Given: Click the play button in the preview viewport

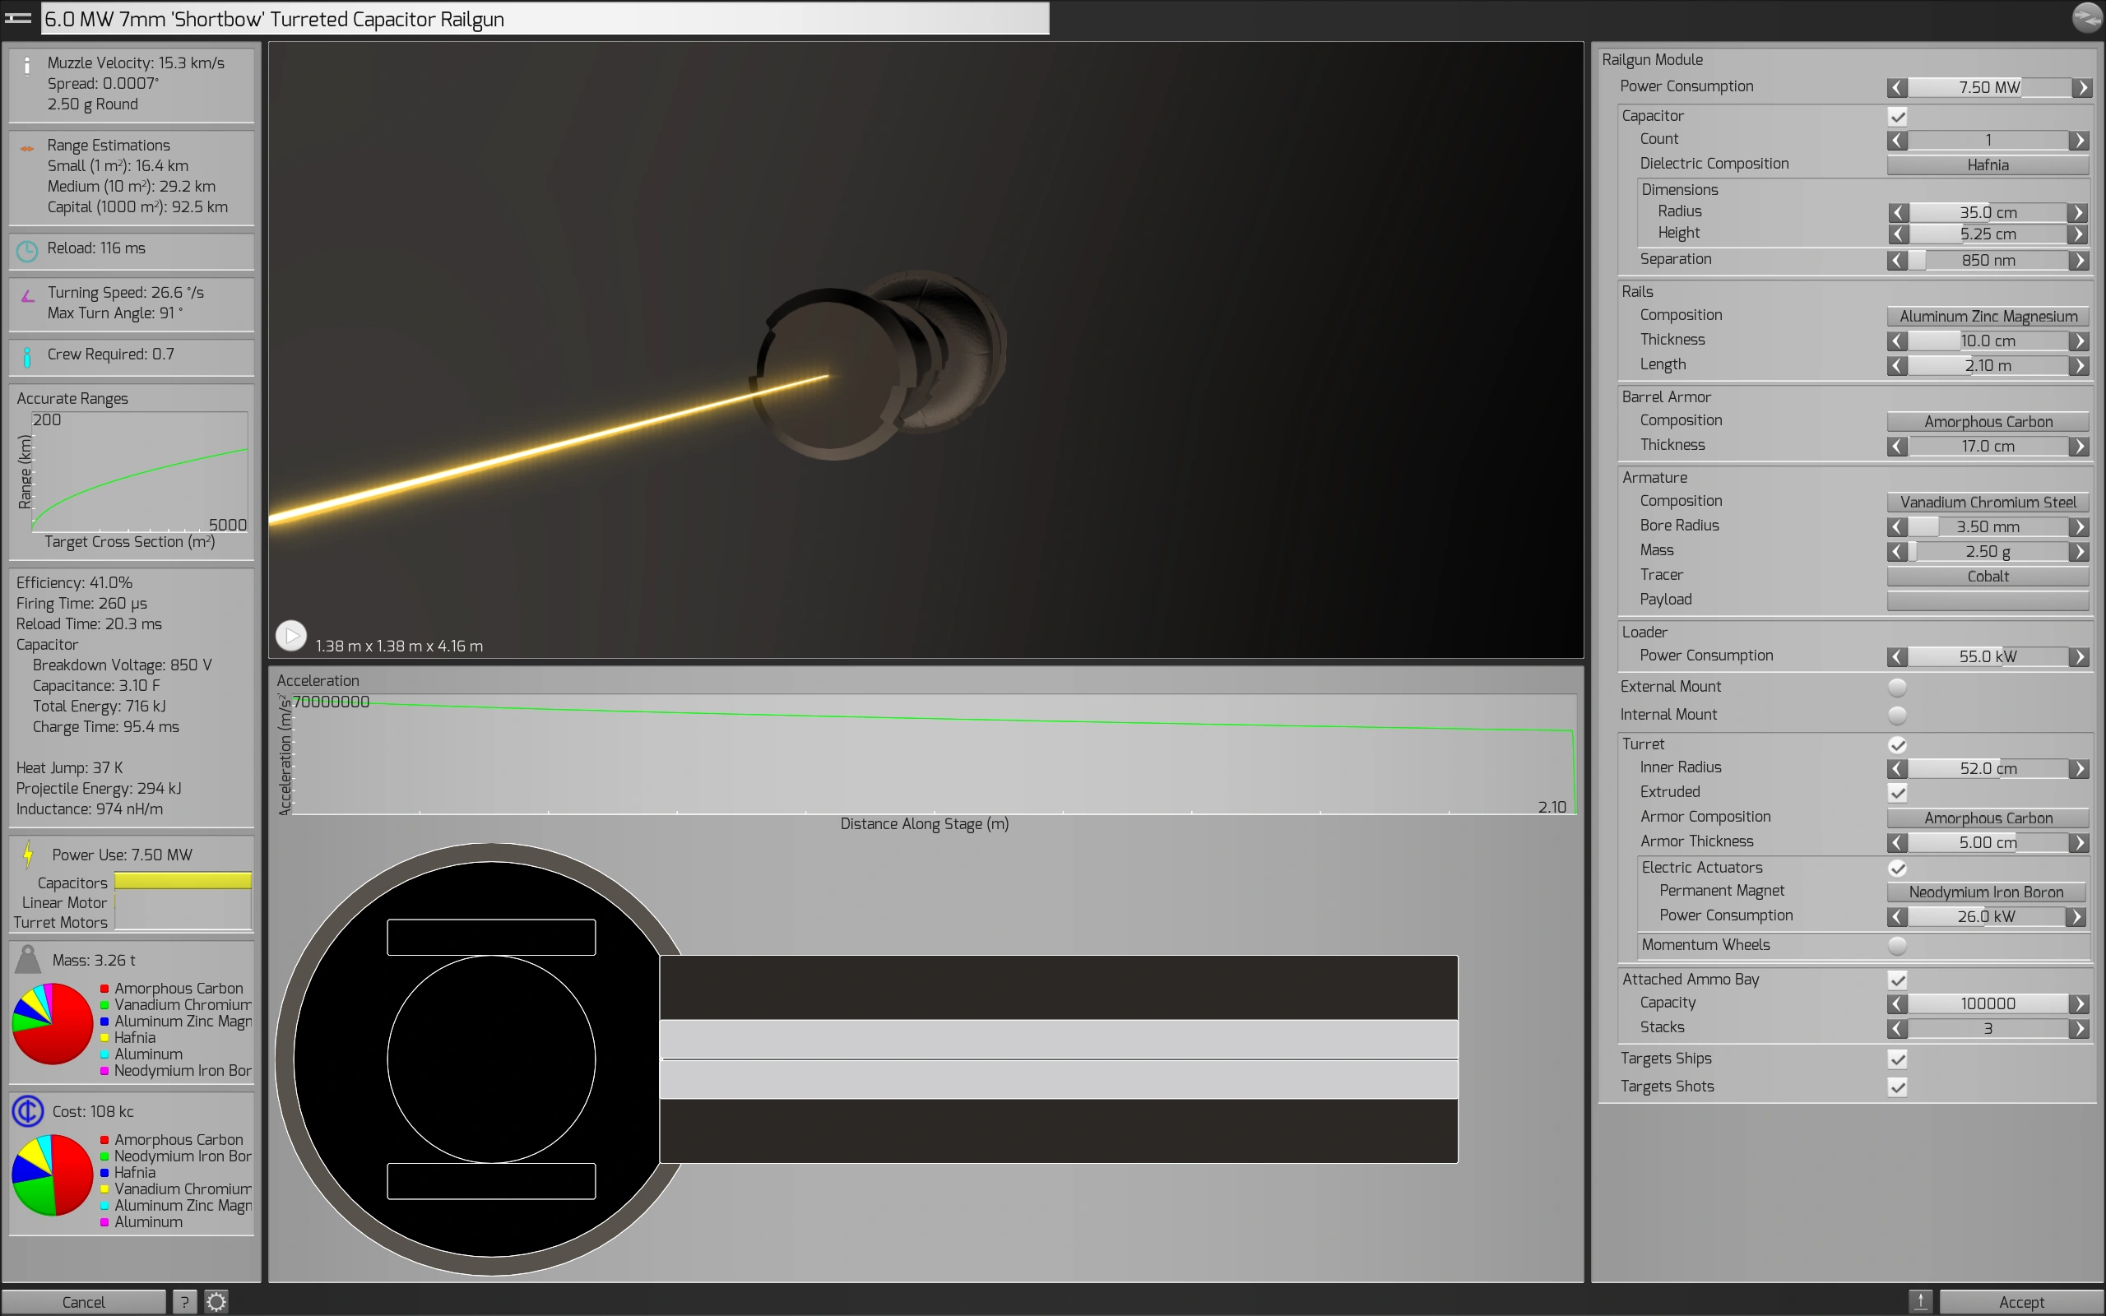Looking at the screenshot, I should point(291,635).
